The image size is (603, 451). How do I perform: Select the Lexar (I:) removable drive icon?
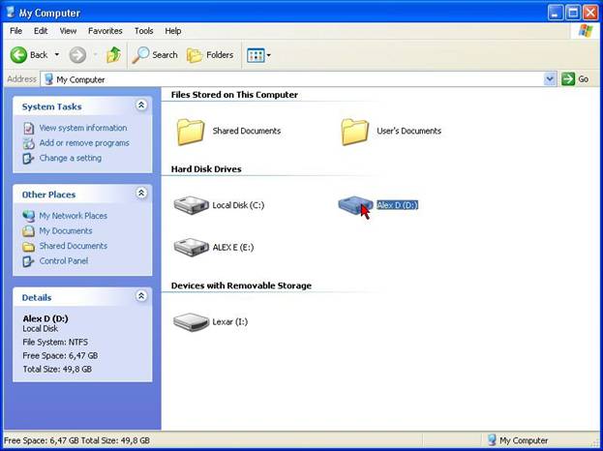click(x=191, y=322)
